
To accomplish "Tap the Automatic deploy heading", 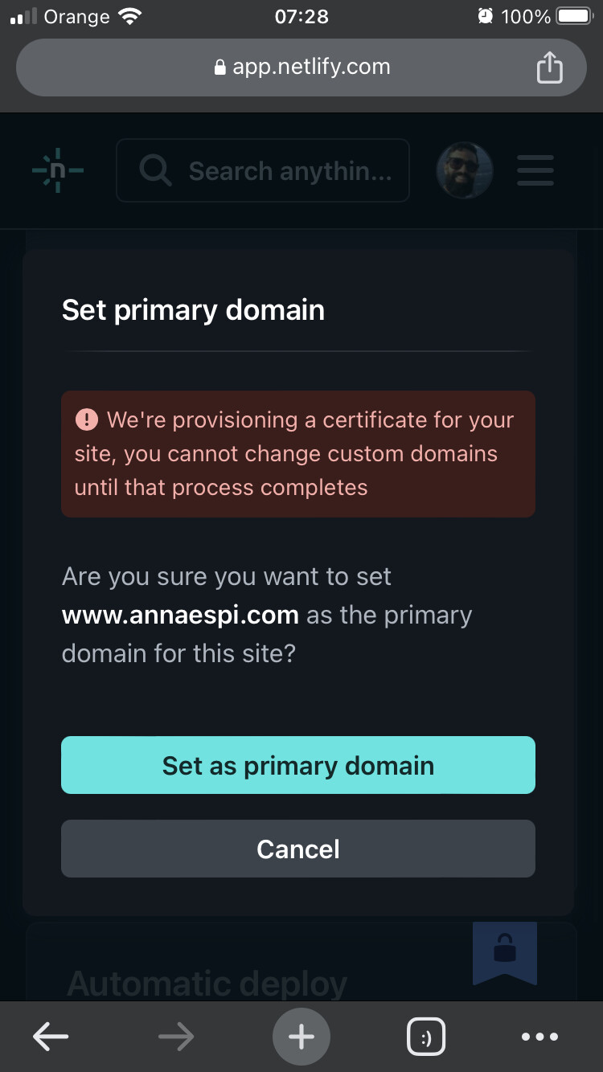I will 207,983.
